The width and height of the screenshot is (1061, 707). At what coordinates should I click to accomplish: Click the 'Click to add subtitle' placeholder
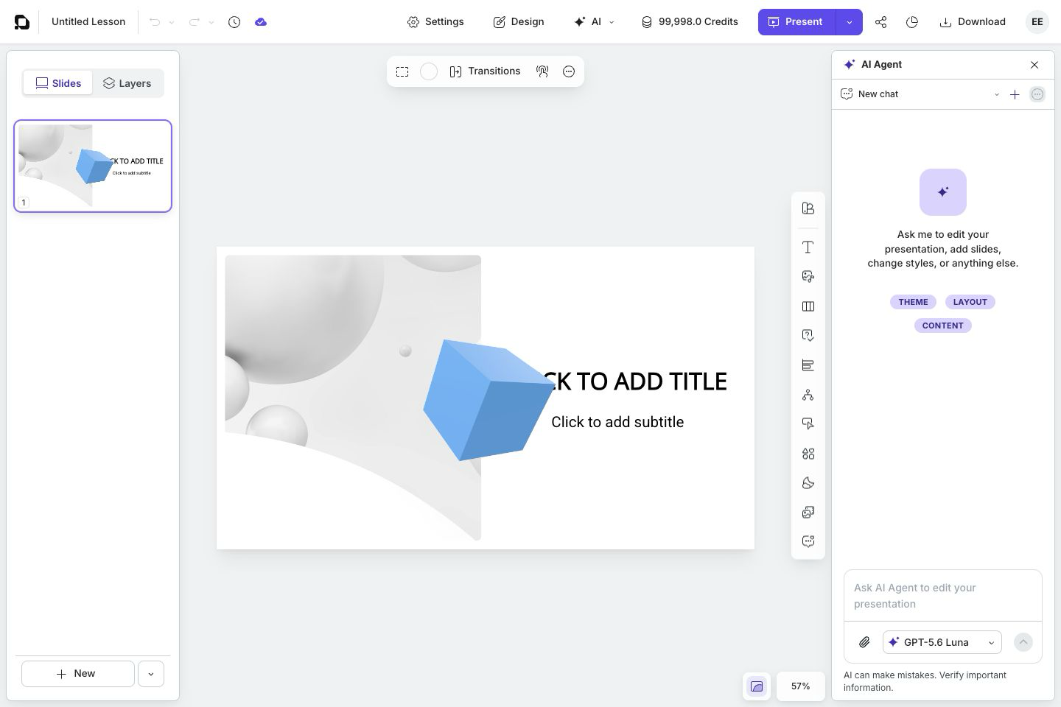[x=617, y=422]
